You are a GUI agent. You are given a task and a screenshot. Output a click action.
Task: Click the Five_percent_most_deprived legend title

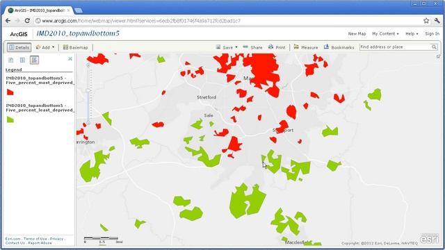pyautogui.click(x=40, y=81)
